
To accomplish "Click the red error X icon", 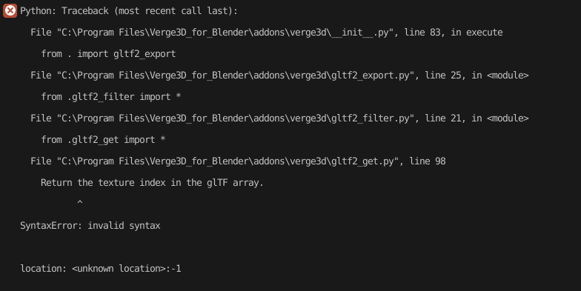I will tap(10, 10).
